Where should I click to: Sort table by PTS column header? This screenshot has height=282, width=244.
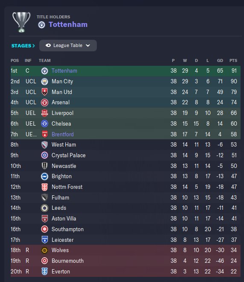233,61
